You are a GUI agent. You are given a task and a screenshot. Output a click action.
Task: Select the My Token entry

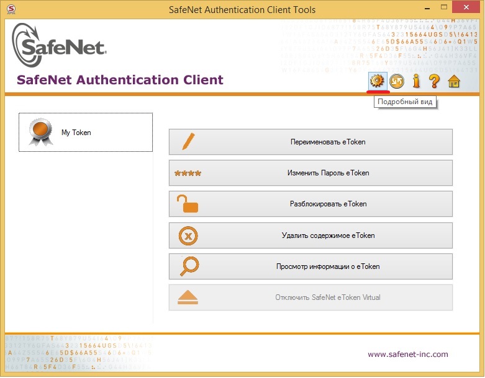click(86, 133)
